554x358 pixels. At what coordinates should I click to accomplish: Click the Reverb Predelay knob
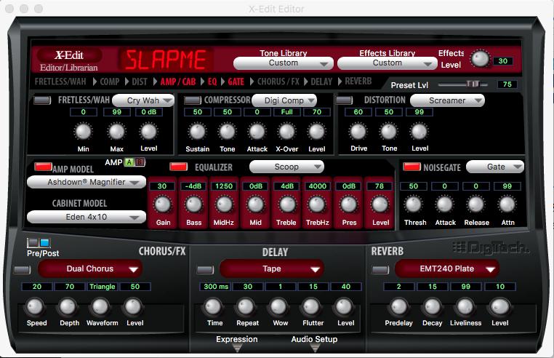point(398,307)
